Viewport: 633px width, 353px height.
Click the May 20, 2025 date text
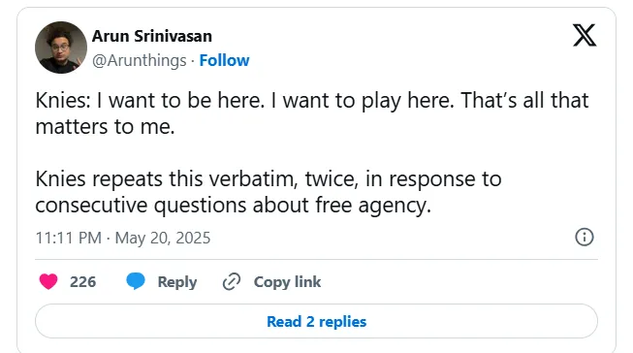click(163, 238)
